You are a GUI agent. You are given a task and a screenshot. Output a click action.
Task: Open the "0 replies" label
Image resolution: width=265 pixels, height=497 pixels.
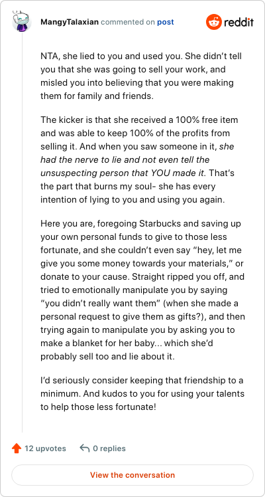click(109, 448)
